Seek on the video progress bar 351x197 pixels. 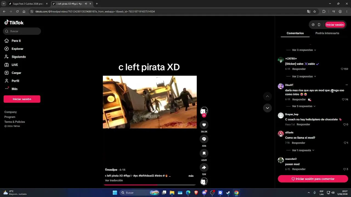(150, 185)
